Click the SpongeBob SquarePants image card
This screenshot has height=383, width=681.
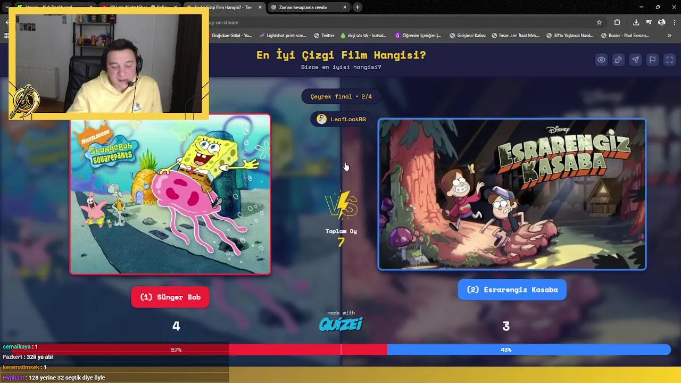click(x=170, y=194)
